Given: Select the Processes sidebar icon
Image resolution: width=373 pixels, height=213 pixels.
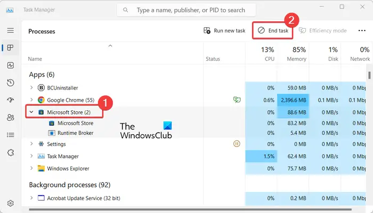Looking at the screenshot, I should tap(10, 47).
